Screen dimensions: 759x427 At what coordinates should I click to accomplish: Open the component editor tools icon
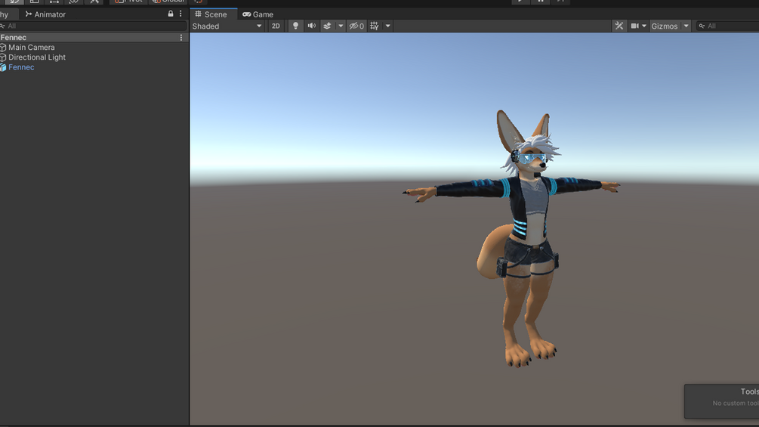[x=619, y=26]
